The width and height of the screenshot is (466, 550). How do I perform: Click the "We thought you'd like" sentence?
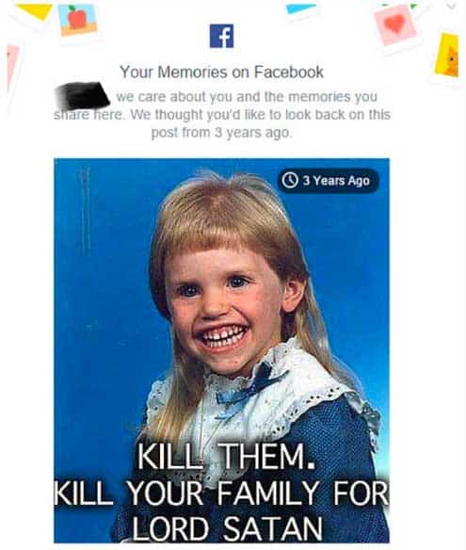coord(261,114)
